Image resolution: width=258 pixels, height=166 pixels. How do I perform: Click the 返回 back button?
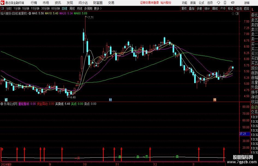[246, 8]
